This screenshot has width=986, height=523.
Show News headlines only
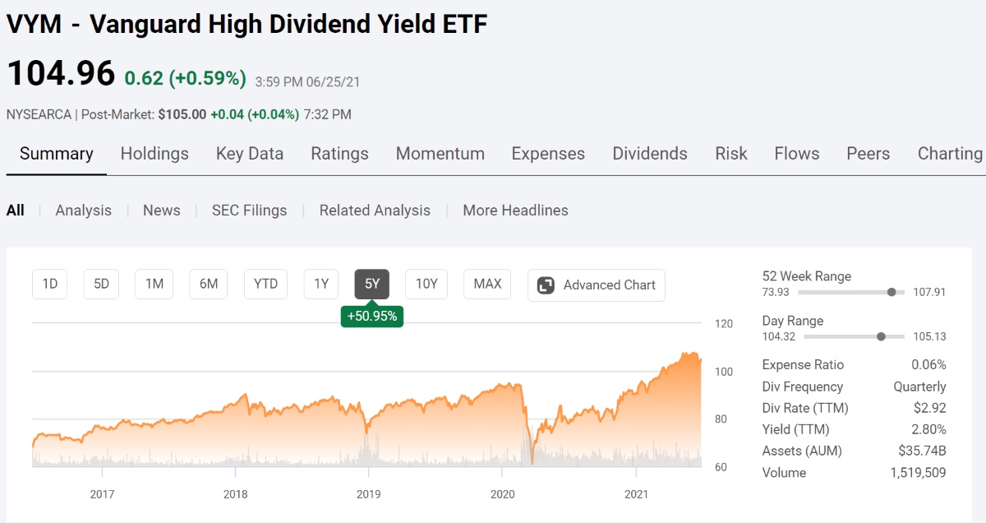click(161, 211)
